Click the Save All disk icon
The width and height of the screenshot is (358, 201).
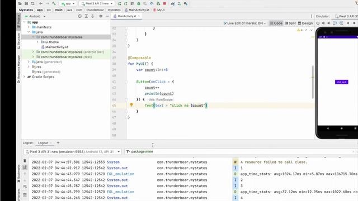[x=26, y=4]
